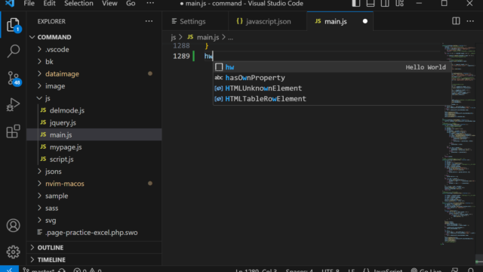
Task: Open the editor More Actions ellipsis
Action: [x=470, y=21]
